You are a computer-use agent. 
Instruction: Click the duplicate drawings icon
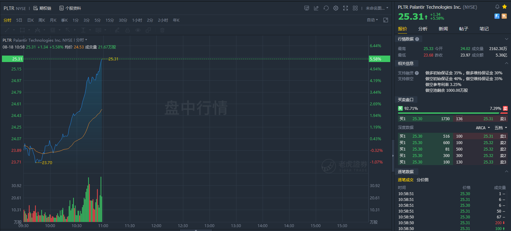click(x=148, y=30)
